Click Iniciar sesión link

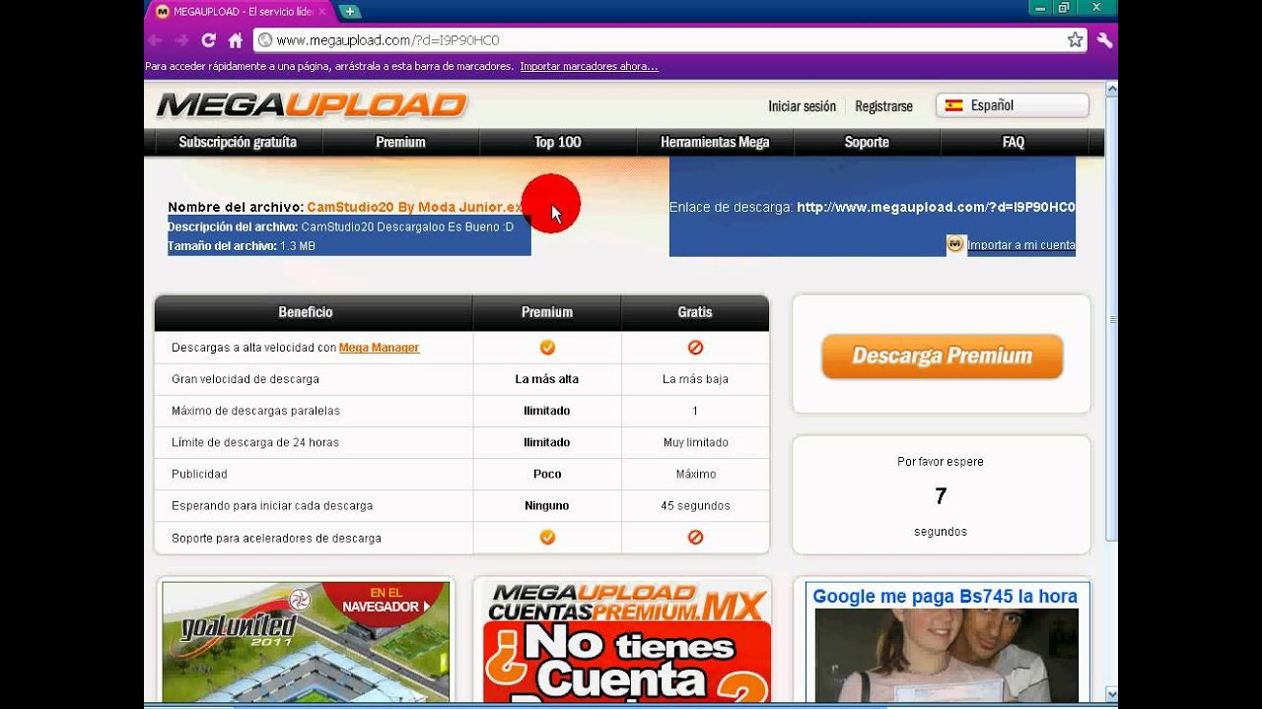(x=802, y=106)
